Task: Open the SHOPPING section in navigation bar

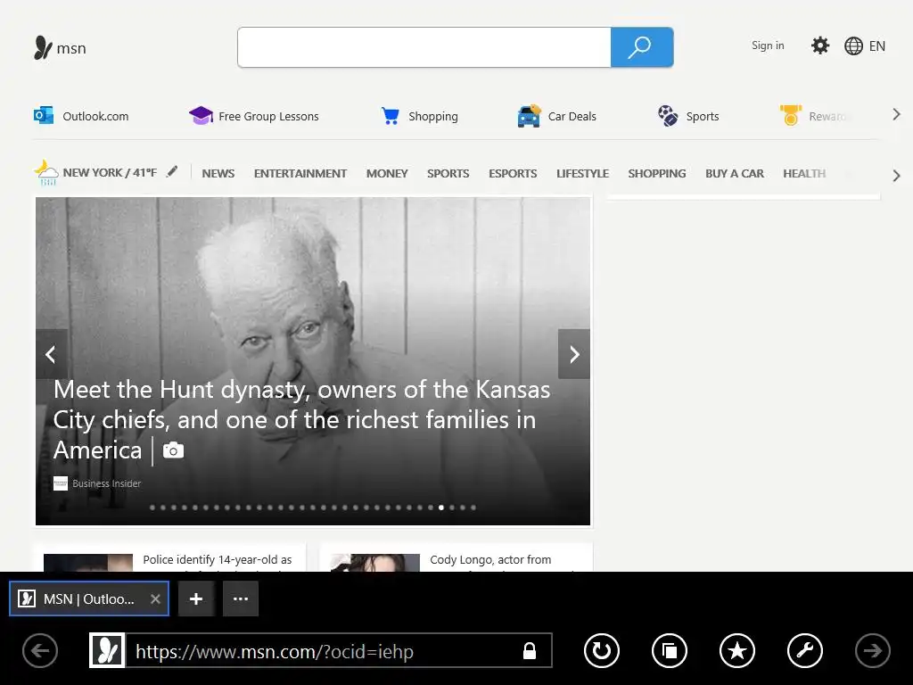Action: point(657,174)
